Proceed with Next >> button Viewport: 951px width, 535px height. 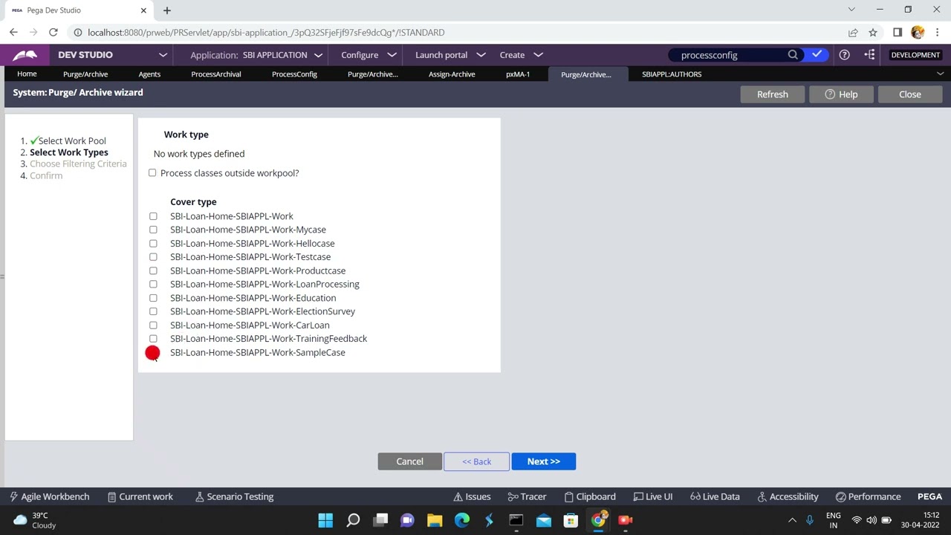[x=543, y=461]
